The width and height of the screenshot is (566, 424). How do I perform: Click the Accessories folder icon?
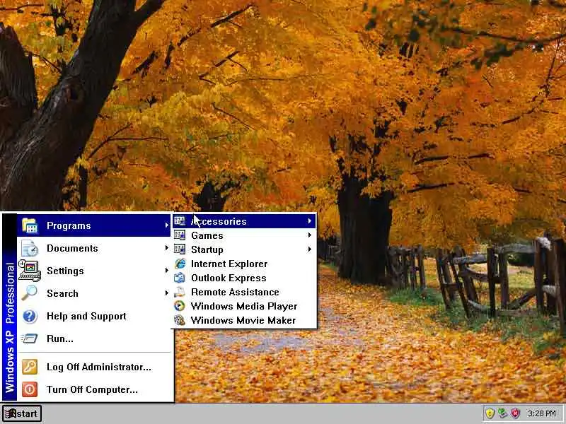pos(180,221)
